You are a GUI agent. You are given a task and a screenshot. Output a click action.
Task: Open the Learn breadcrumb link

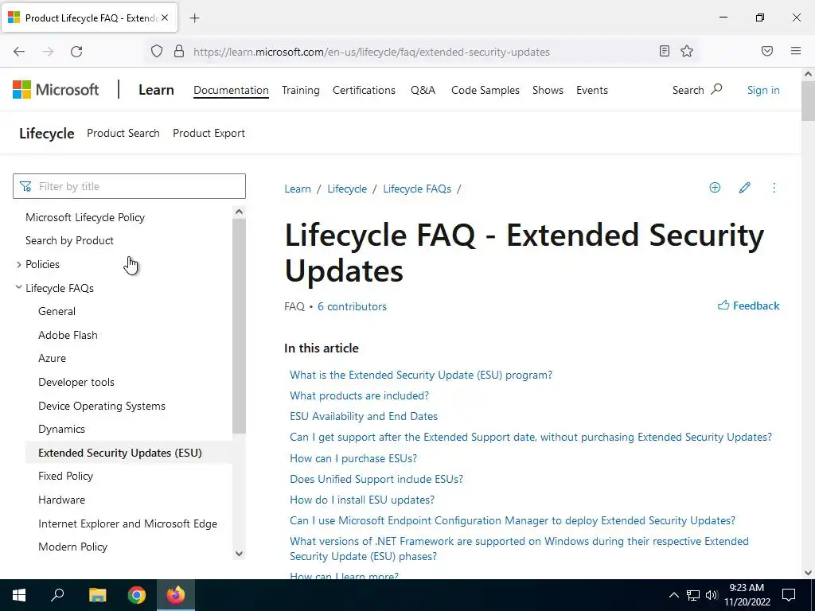click(298, 189)
